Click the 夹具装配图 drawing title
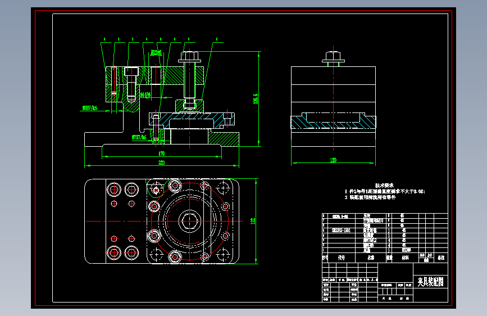487x316 pixels. [x=430, y=282]
